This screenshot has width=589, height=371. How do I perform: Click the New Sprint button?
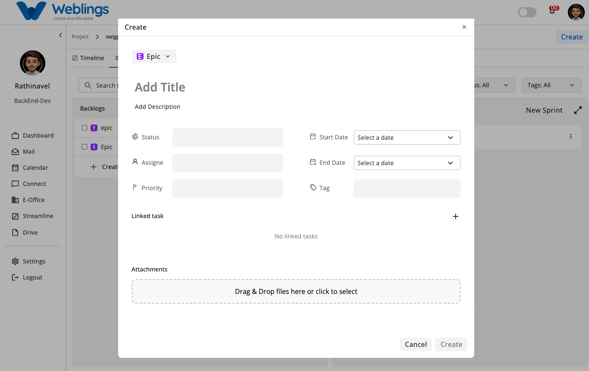[544, 110]
